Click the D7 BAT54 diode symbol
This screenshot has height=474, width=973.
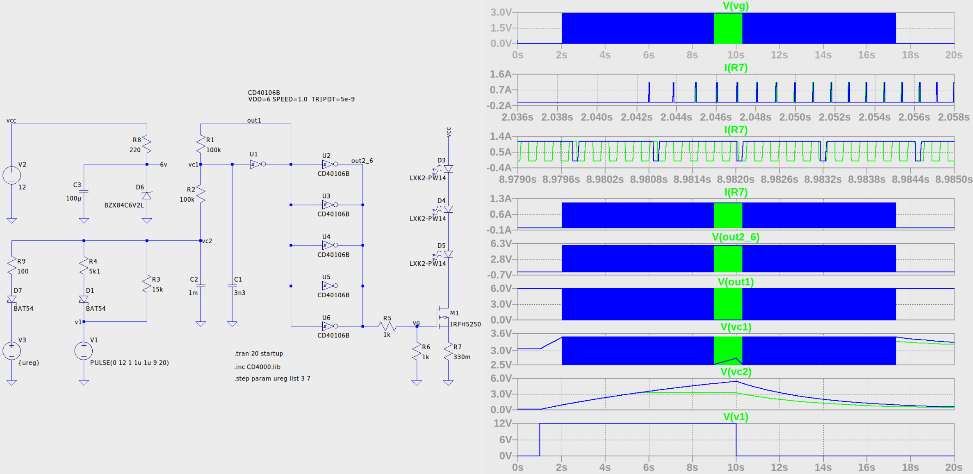(11, 299)
